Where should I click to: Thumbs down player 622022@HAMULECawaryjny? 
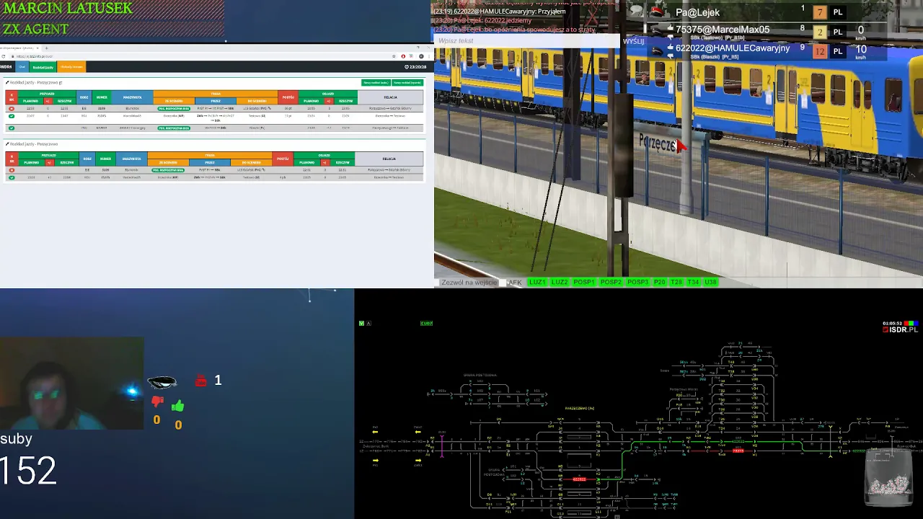click(x=670, y=56)
